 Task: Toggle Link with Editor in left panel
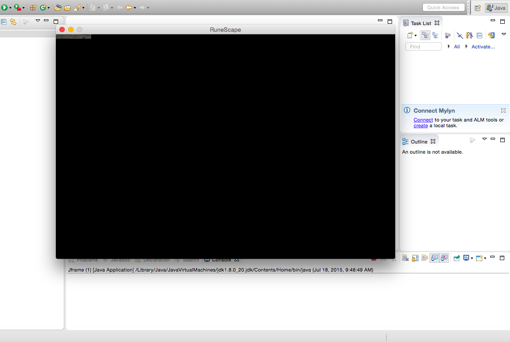[13, 22]
